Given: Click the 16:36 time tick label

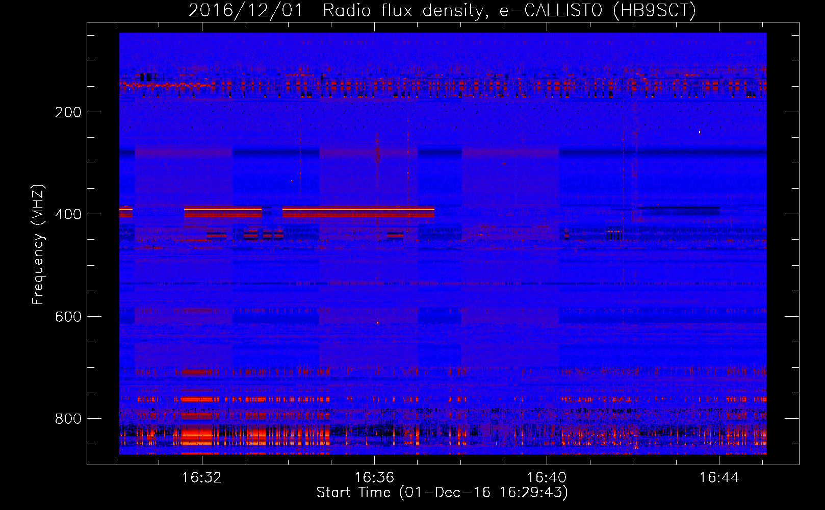Looking at the screenshot, I should pos(374,478).
